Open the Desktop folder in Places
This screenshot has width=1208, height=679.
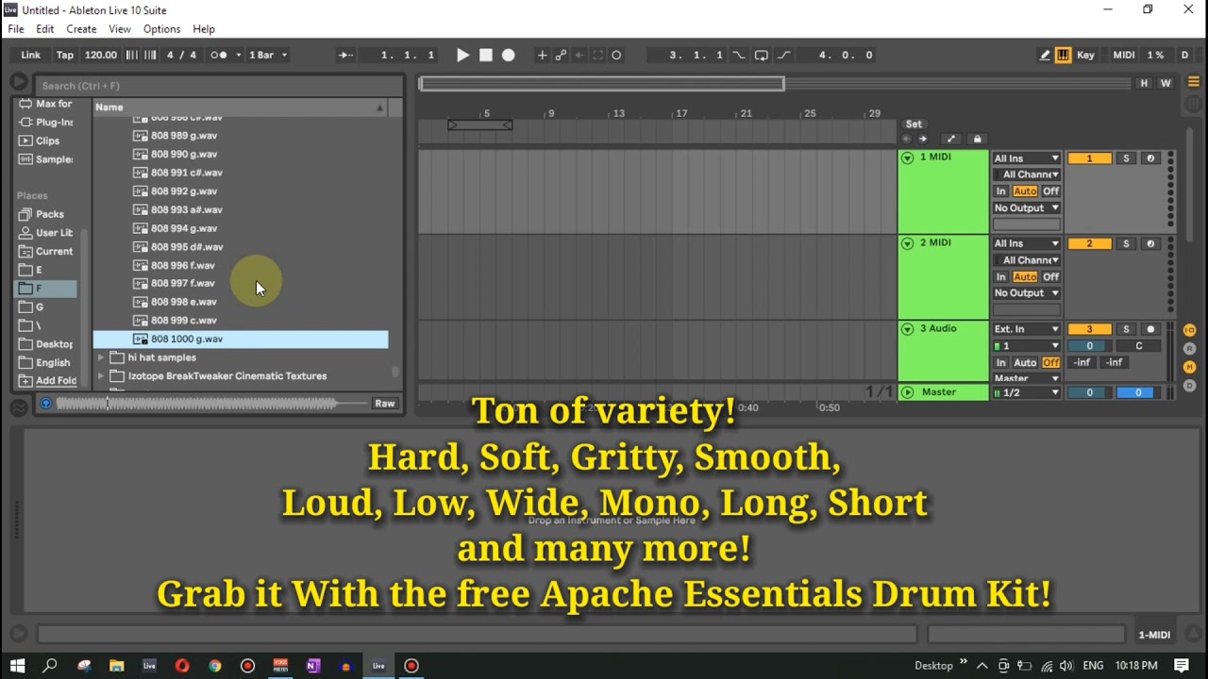pos(46,344)
